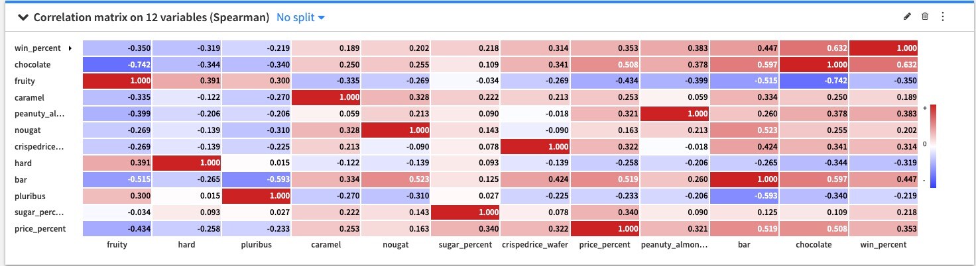Click the trash delete icon
This screenshot has height=266, width=976.
925,17
